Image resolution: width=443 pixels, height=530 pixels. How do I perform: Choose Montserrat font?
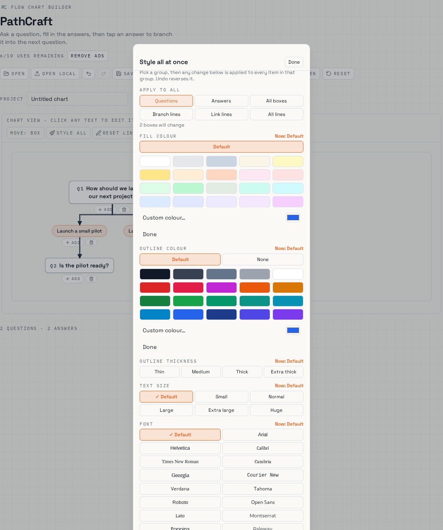[x=263, y=516]
